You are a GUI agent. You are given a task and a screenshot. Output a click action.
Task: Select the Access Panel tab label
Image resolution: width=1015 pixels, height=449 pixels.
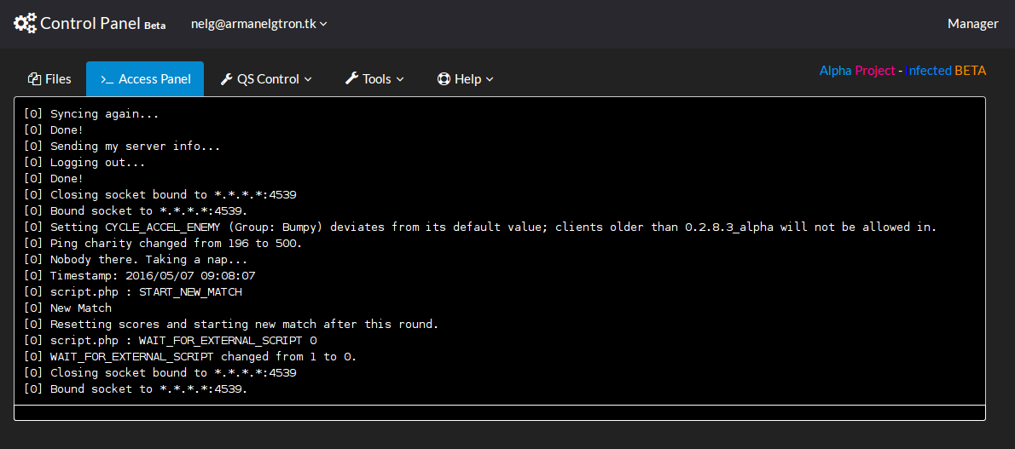pyautogui.click(x=154, y=79)
